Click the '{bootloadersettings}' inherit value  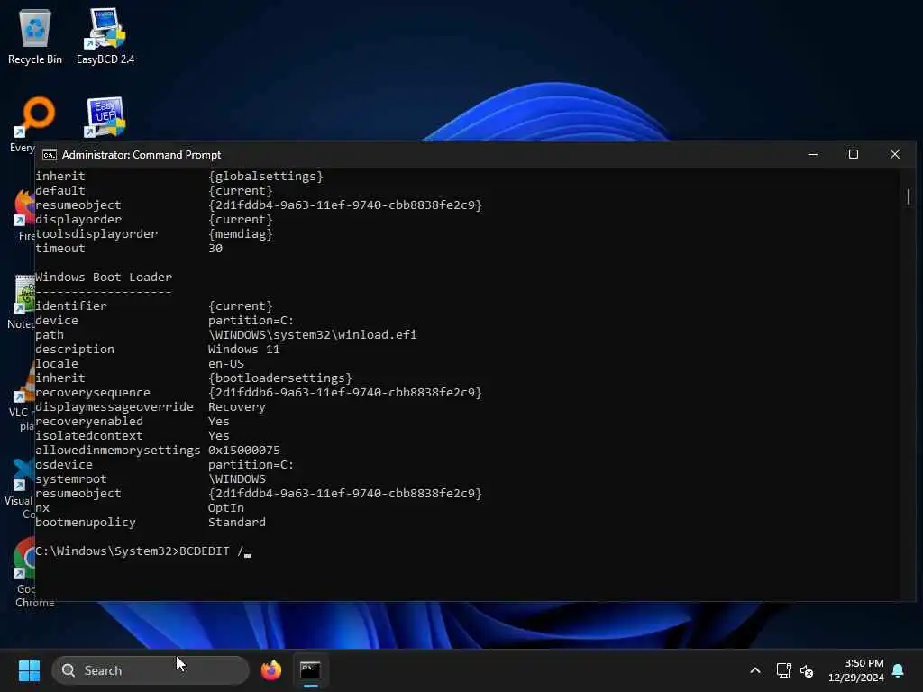pyautogui.click(x=279, y=378)
